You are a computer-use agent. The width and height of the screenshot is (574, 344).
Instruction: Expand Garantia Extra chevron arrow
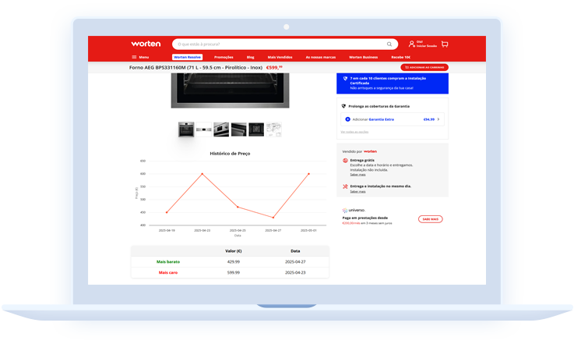tap(438, 119)
